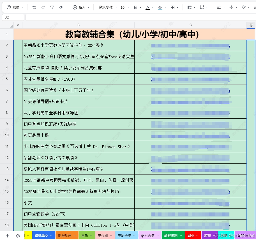The width and height of the screenshot is (256, 240).
Task: Open the 菜单 main menu button
Action: tap(15, 7)
